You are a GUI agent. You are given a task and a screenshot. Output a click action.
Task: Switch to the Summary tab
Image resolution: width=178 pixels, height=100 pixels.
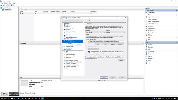(22, 93)
